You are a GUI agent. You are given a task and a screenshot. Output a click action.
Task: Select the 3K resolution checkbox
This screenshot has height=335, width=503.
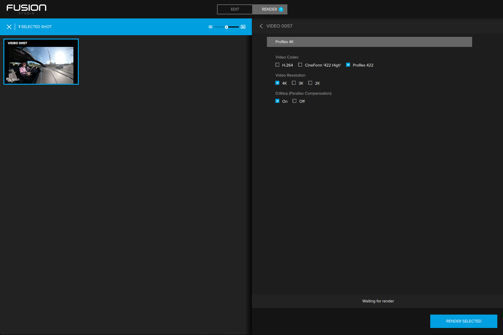point(294,83)
